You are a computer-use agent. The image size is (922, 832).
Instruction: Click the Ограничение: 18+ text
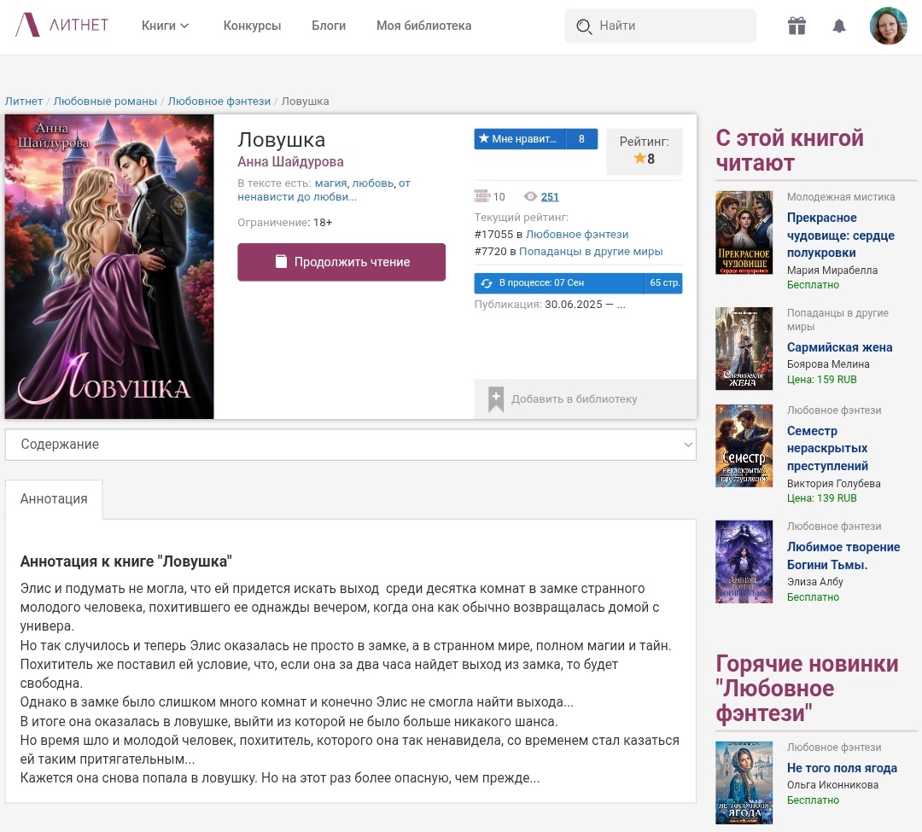point(284,223)
